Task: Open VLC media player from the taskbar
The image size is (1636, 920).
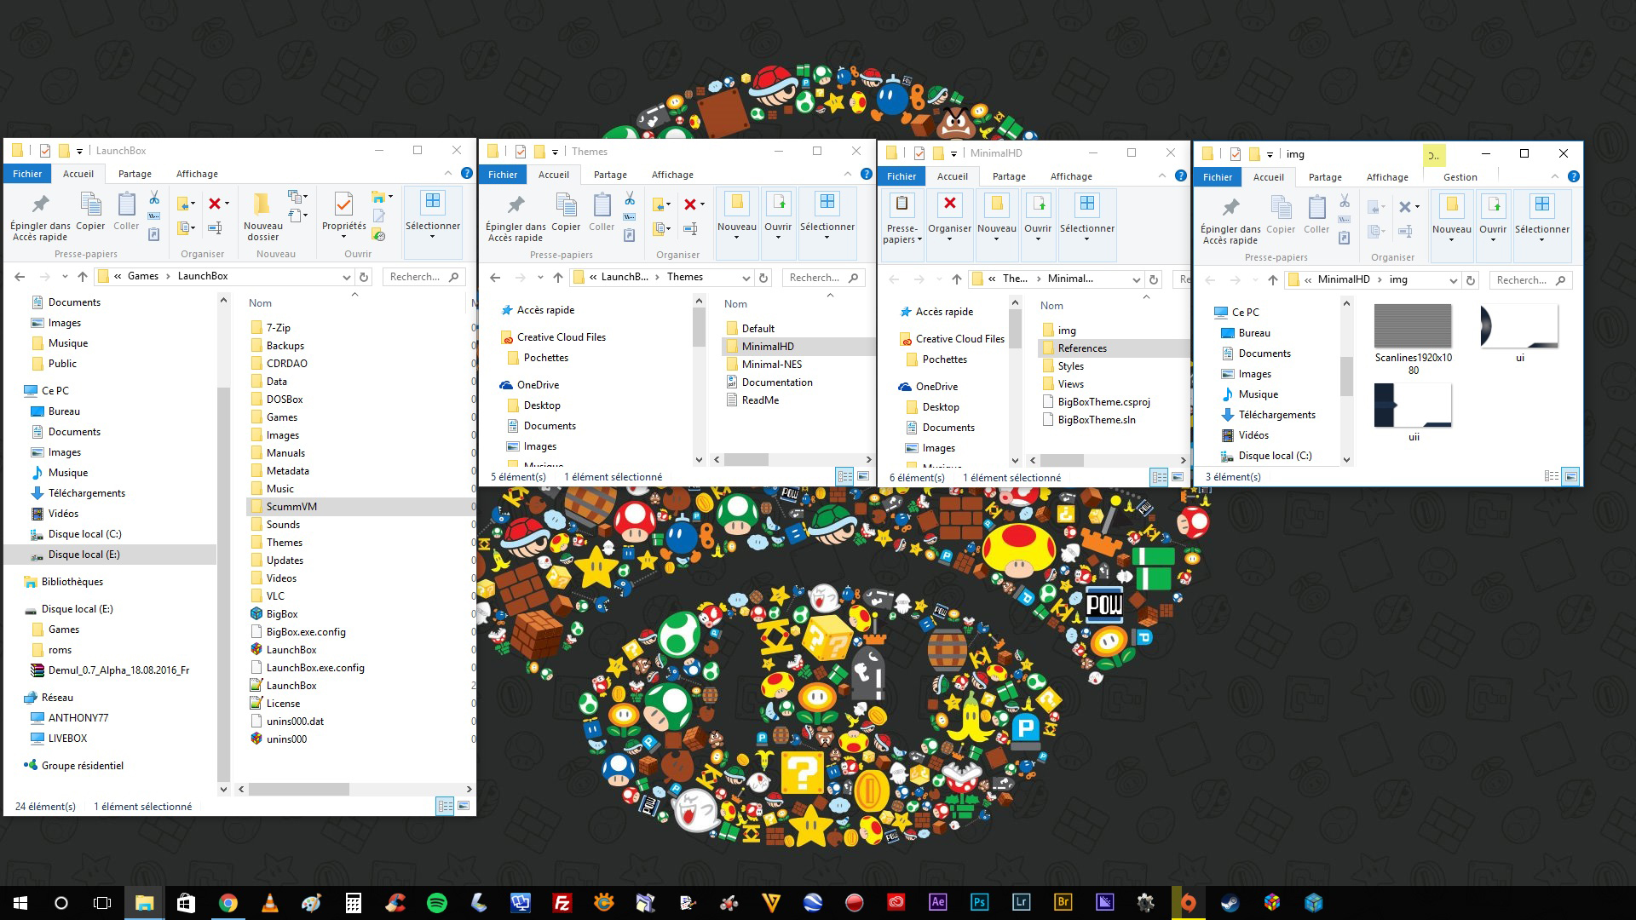Action: [269, 903]
